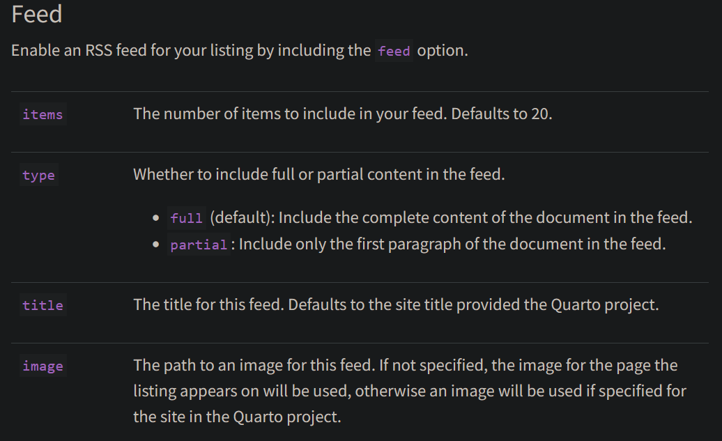Click the intro sentence about enabling an RSS feed
Screen dimensions: 722x441
240,51
